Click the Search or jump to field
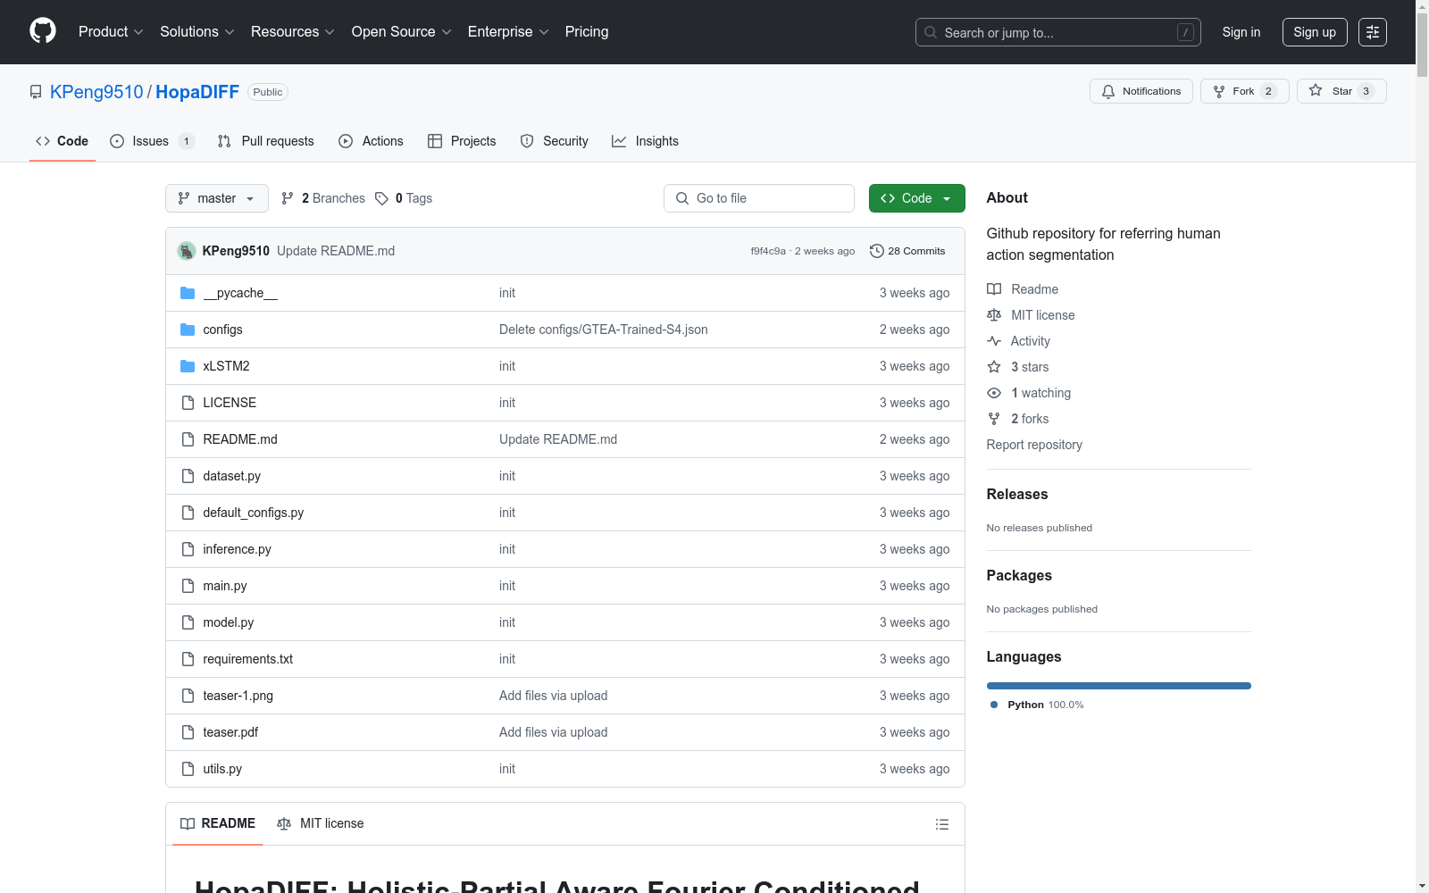 (x=1058, y=32)
